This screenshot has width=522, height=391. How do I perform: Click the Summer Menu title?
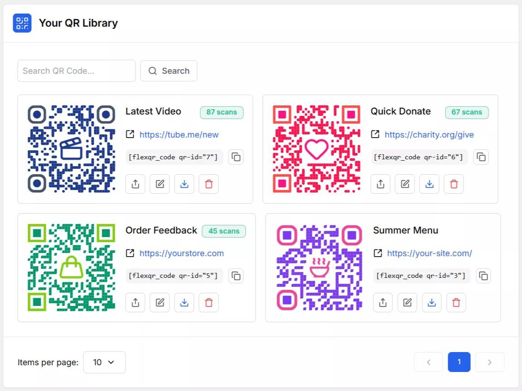(x=406, y=230)
